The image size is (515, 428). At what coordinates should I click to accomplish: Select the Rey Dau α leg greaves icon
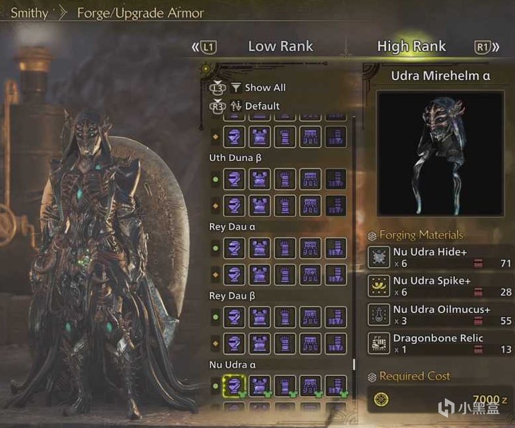[336, 248]
